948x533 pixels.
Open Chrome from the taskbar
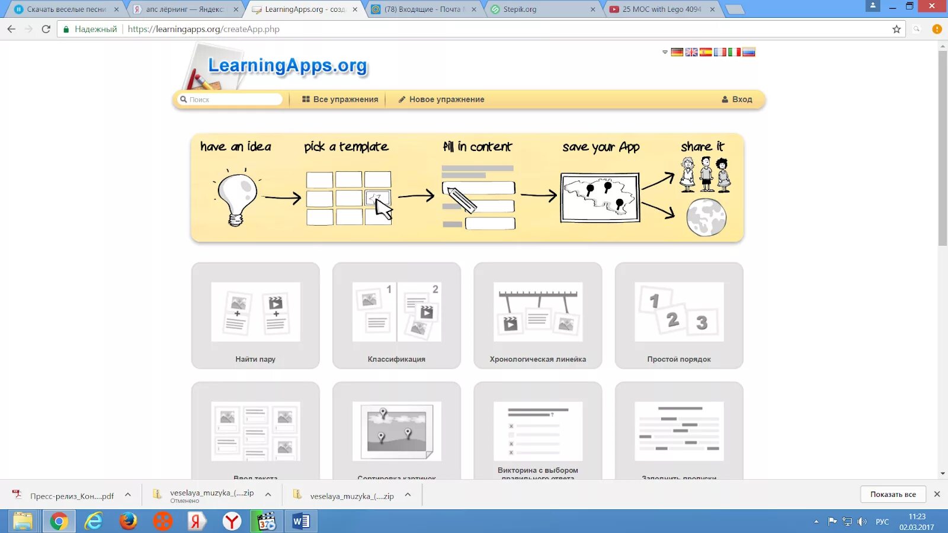coord(59,521)
